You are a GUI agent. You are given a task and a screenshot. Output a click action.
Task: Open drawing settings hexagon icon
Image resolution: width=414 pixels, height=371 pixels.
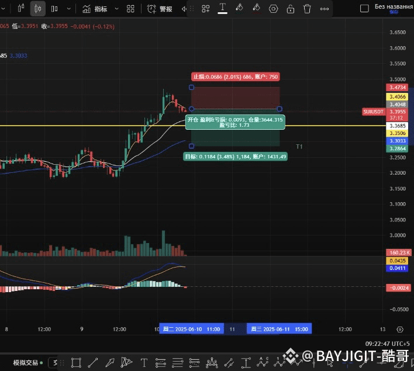273,9
